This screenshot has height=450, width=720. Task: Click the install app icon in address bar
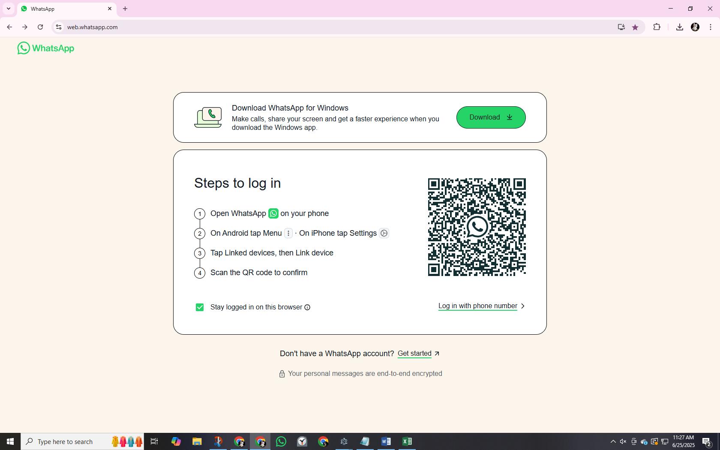tap(621, 27)
